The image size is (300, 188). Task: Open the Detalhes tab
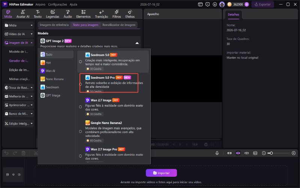pos(233,15)
